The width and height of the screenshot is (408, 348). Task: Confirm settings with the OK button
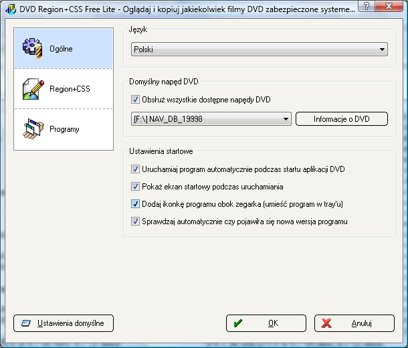click(x=266, y=323)
